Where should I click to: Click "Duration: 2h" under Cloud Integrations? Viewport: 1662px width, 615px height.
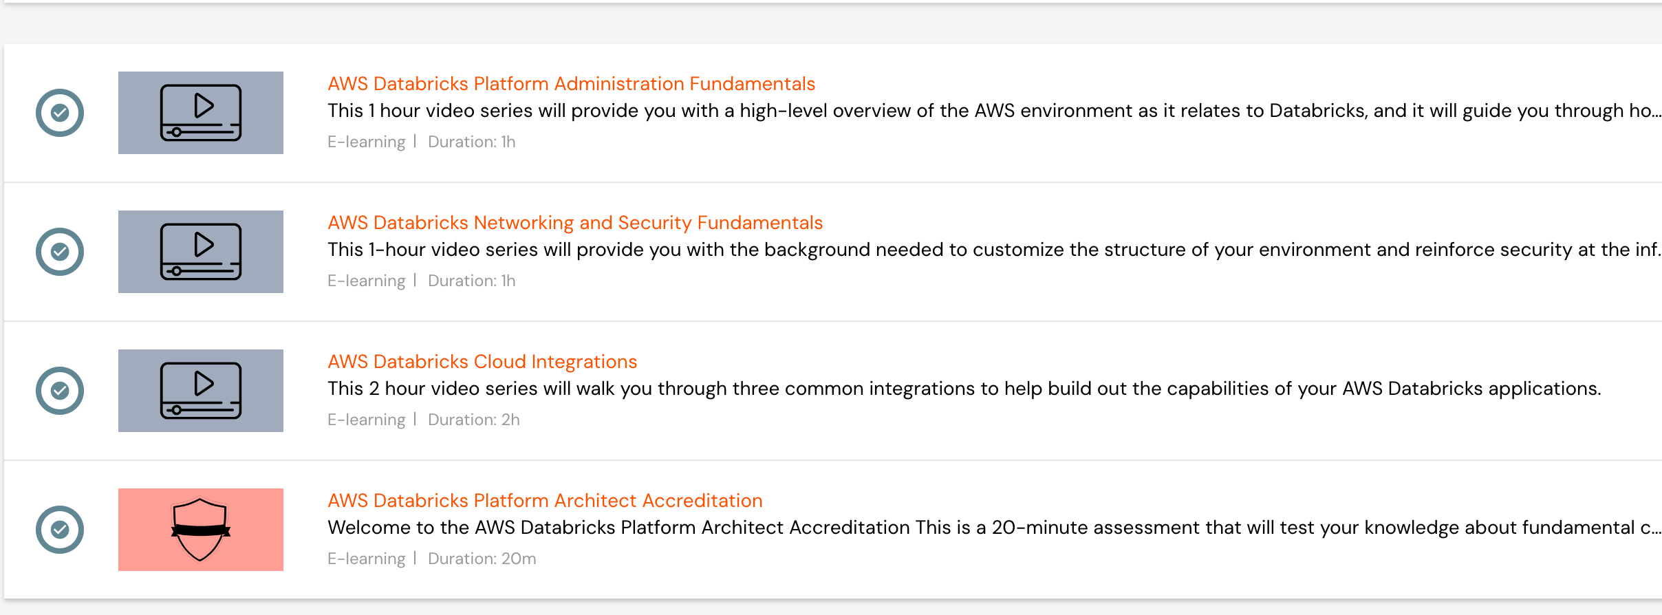[x=474, y=420]
